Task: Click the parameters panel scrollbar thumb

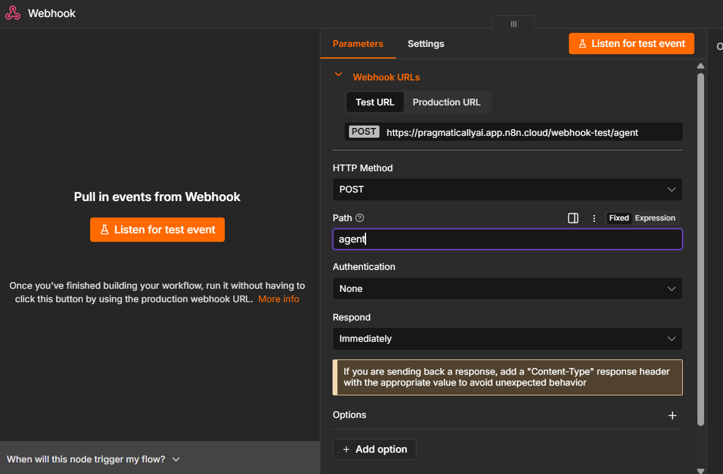Action: point(700,249)
